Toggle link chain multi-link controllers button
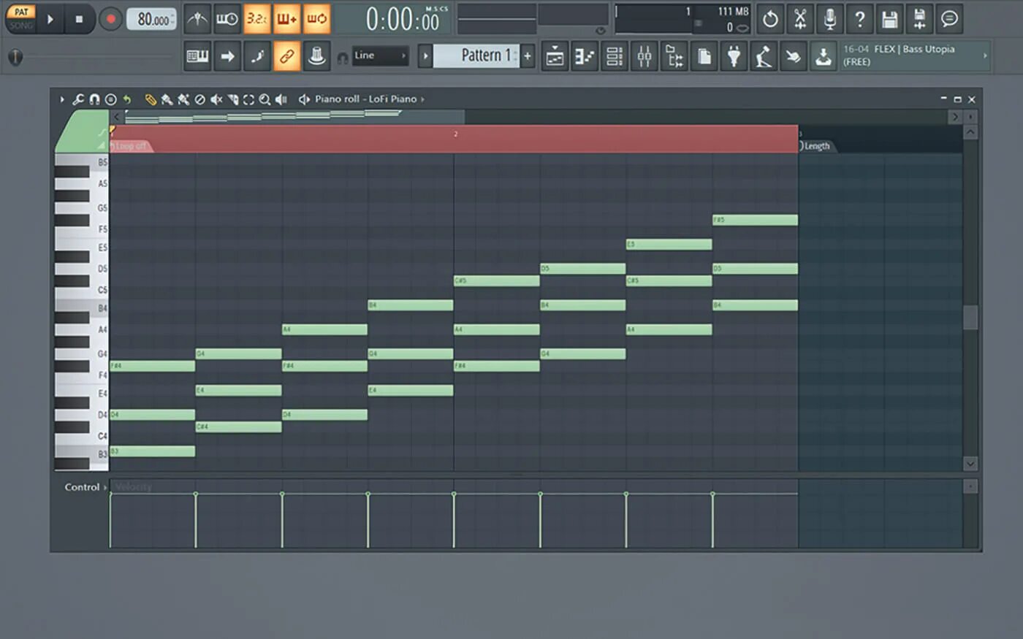The height and width of the screenshot is (639, 1023). point(286,56)
